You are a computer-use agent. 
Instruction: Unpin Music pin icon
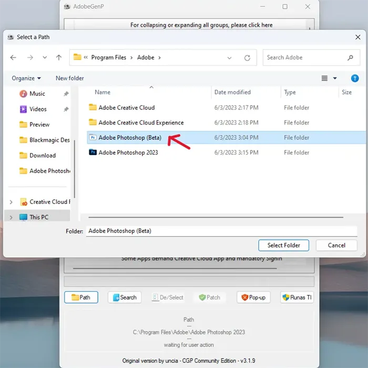click(x=66, y=94)
